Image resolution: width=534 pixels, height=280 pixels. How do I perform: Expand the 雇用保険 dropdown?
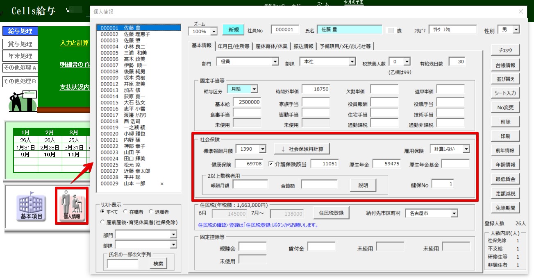click(466, 149)
